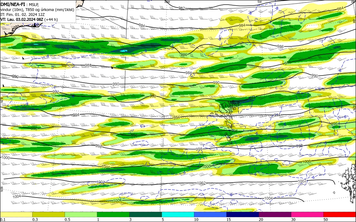Image resolution: width=356 pixels, height=222 pixels.
Task: Click the "DMI/NEA-FI : MSLP," title text
Action: click(20, 4)
